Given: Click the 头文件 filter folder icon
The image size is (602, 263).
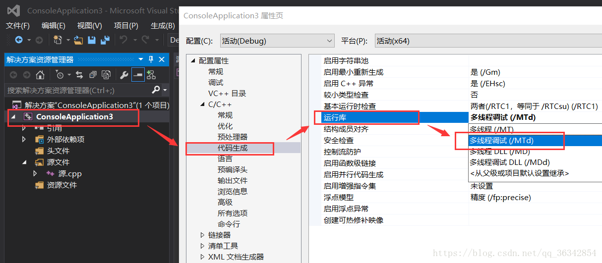Looking at the screenshot, I should click(x=39, y=151).
